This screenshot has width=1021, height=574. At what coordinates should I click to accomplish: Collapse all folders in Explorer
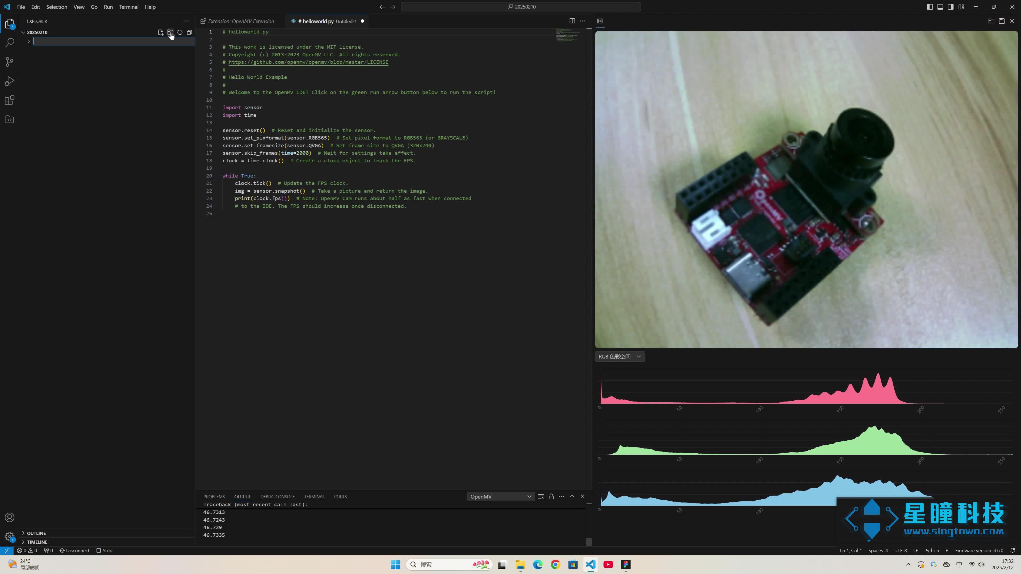pyautogui.click(x=190, y=32)
